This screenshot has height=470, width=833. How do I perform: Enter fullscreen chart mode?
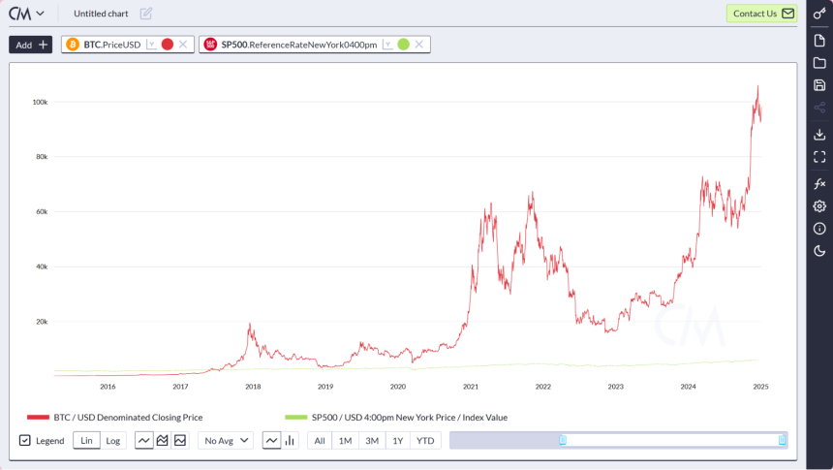click(x=819, y=157)
